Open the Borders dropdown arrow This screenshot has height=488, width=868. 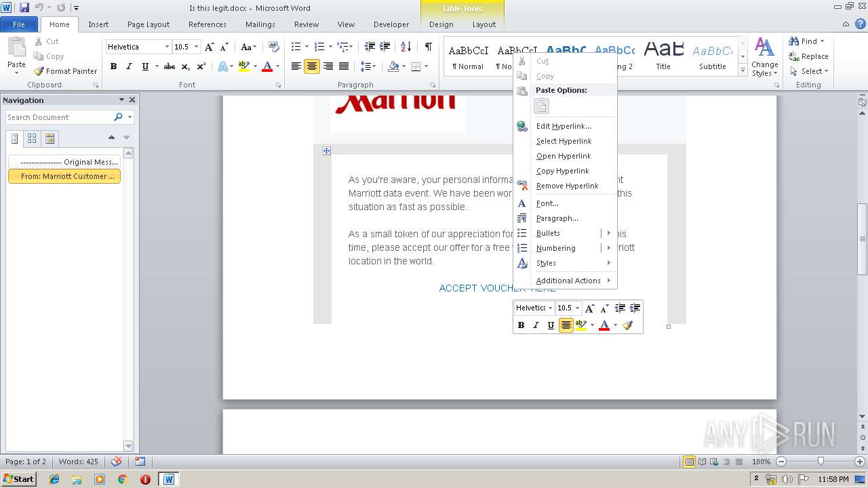[x=426, y=66]
